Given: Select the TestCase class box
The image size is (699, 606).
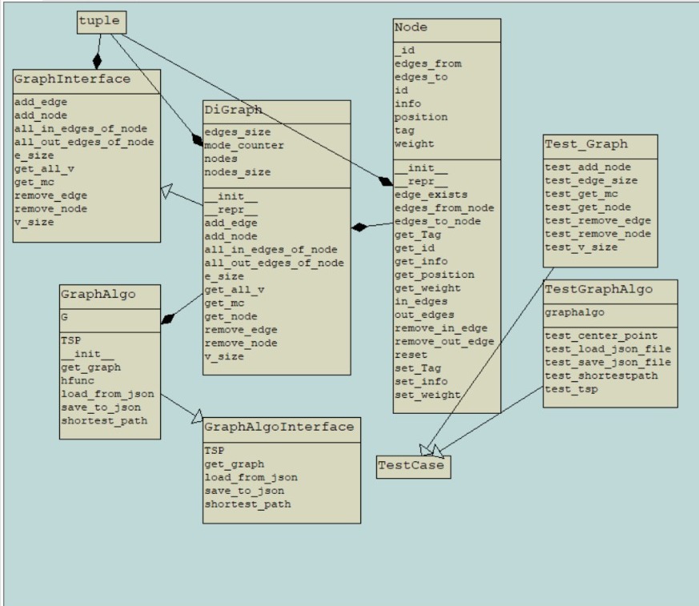Looking at the screenshot, I should [x=413, y=463].
